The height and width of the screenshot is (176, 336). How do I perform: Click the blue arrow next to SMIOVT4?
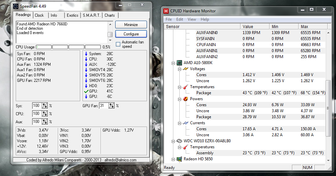click(86, 70)
